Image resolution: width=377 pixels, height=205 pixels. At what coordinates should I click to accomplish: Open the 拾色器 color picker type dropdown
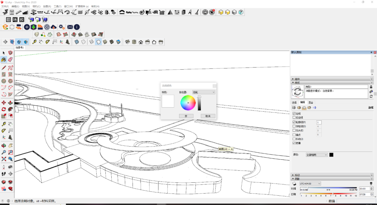click(204, 92)
